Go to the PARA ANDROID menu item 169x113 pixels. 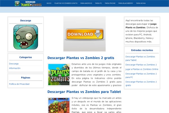pos(86,3)
